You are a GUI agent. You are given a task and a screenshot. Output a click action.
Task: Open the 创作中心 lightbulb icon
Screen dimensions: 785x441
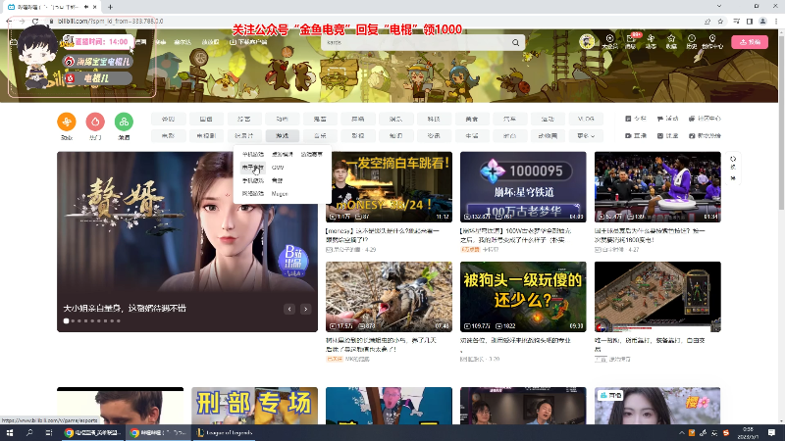[x=712, y=41]
